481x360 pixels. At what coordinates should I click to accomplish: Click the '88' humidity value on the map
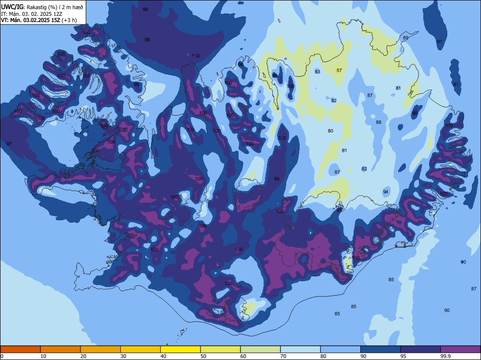(379, 122)
